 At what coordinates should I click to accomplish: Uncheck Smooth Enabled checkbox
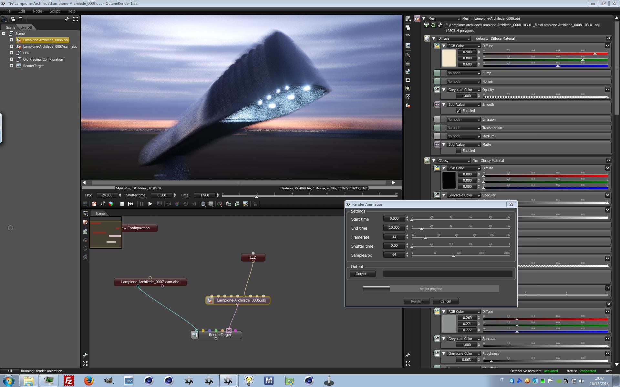[x=459, y=111]
